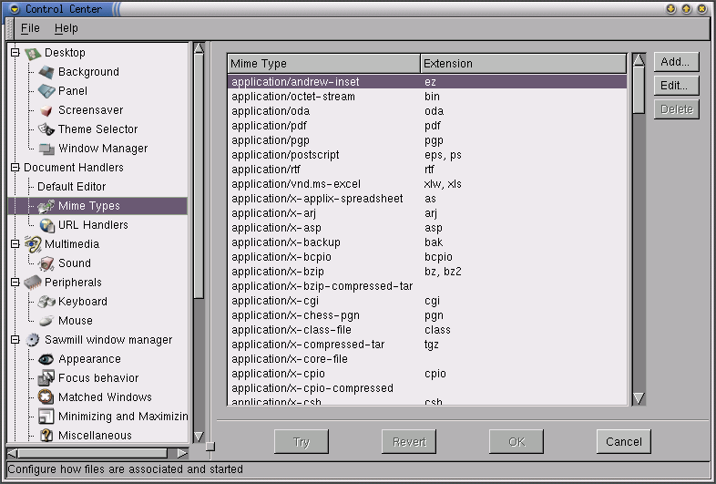This screenshot has width=716, height=484.
Task: Click the Theme Selector icon
Action: tap(46, 129)
